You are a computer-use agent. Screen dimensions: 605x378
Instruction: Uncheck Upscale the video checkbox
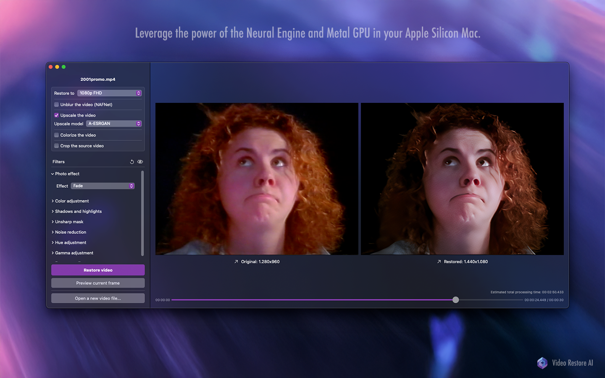point(56,115)
